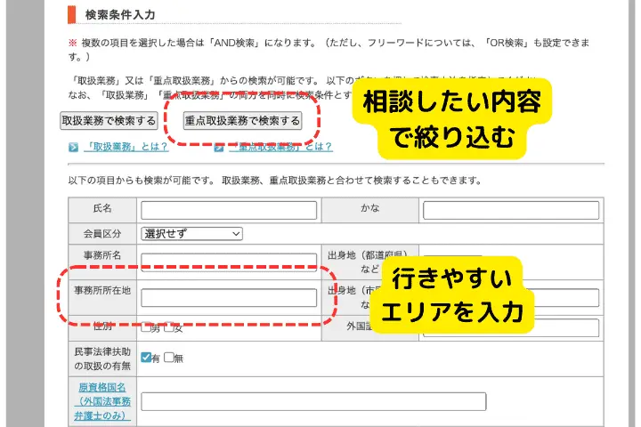Click the 会員区分 label cell
641x427 pixels.
click(102, 234)
